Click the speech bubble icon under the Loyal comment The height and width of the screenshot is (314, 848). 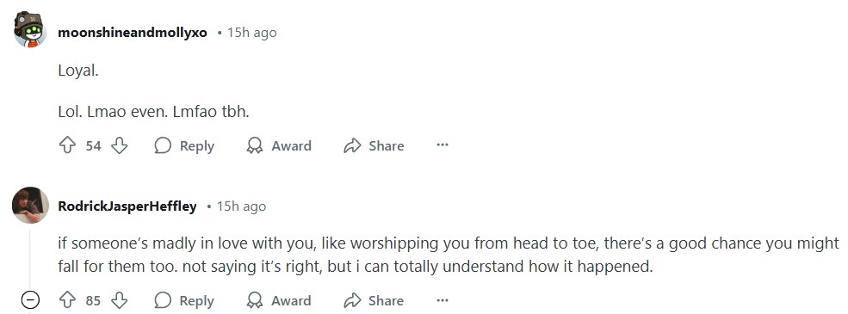pos(162,145)
